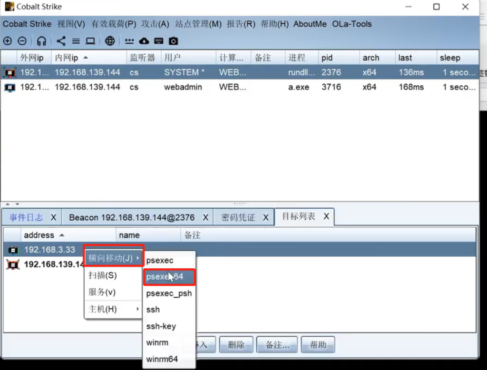Show targets with the monitor toolbar icon

(90, 41)
